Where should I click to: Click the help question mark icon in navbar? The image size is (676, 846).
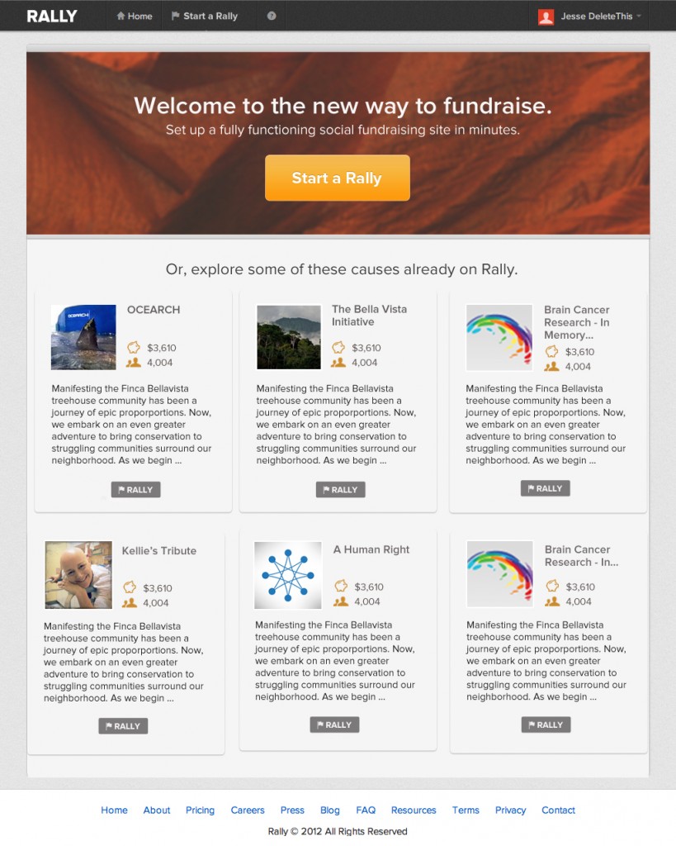272,17
